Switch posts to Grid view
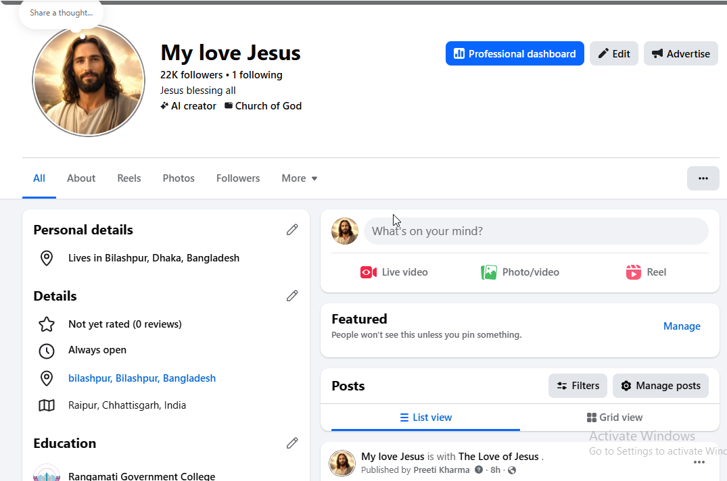 coord(614,417)
